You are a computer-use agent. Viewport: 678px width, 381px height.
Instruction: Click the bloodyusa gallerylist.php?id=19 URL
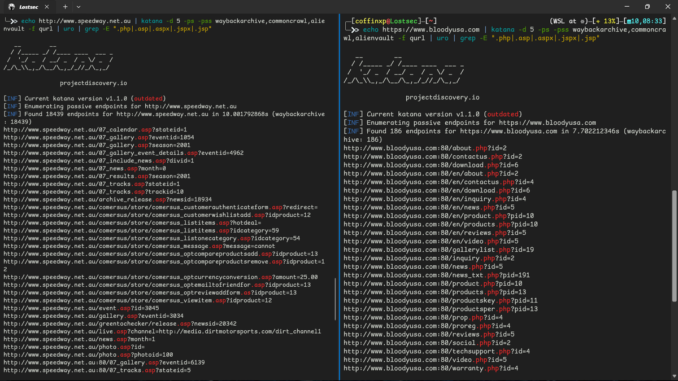[439, 249]
